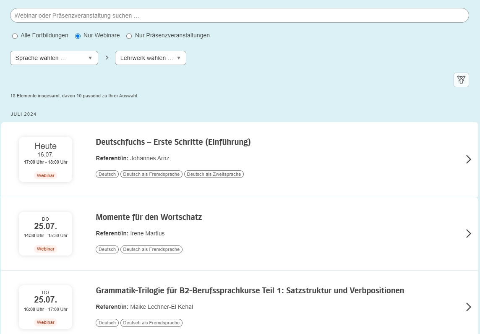Viewport: 480px width, 334px height.
Task: Click the reset filter icon button
Action: point(461,80)
